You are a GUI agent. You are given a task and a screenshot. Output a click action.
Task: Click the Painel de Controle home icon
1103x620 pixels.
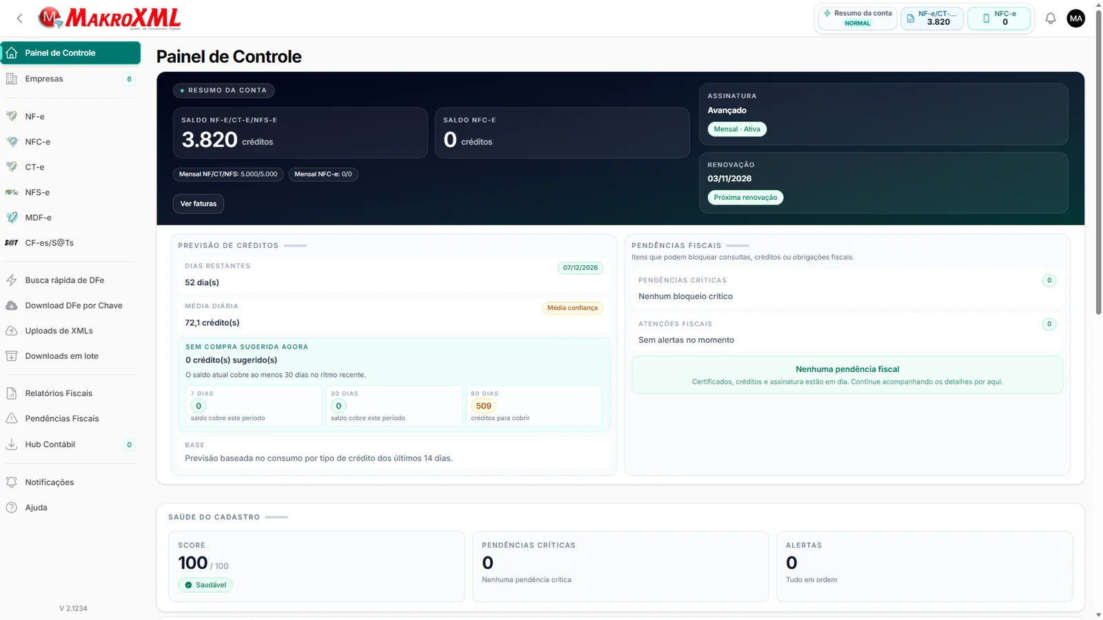pos(12,53)
